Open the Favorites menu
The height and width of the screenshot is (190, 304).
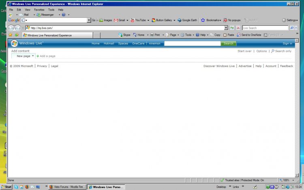(39, 10)
